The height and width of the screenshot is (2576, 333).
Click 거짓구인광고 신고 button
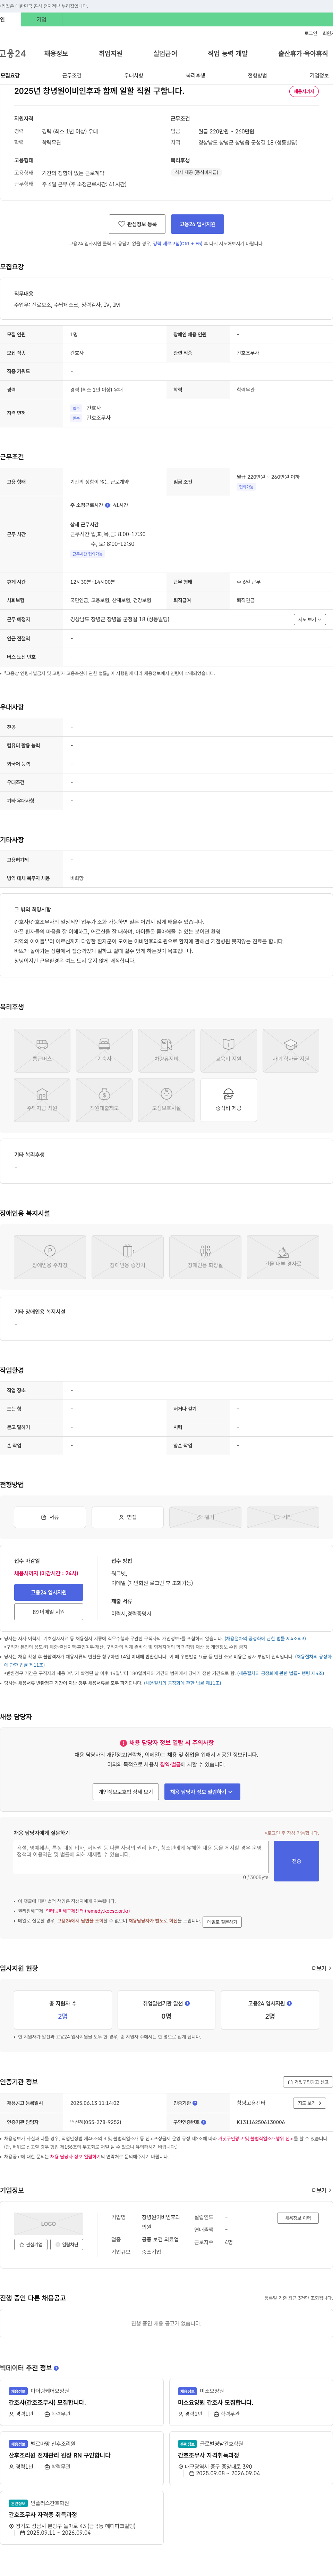(308, 2082)
